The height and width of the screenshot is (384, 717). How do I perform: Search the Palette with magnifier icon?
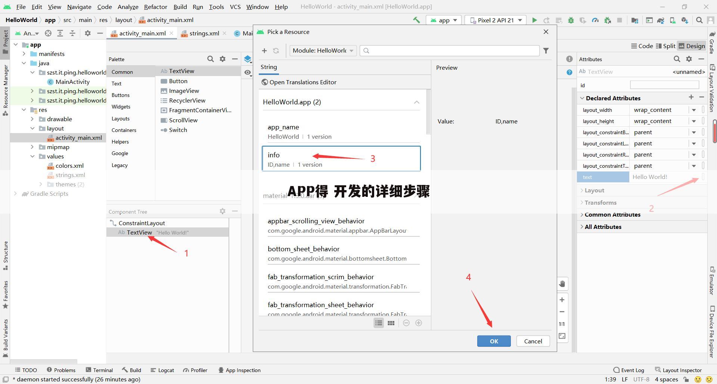coord(211,59)
